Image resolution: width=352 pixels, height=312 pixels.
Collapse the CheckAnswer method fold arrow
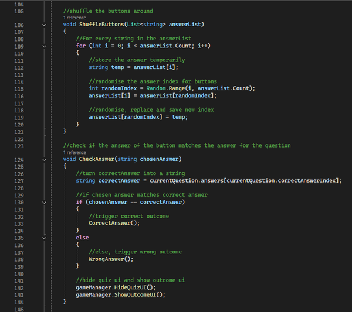[x=44, y=160]
